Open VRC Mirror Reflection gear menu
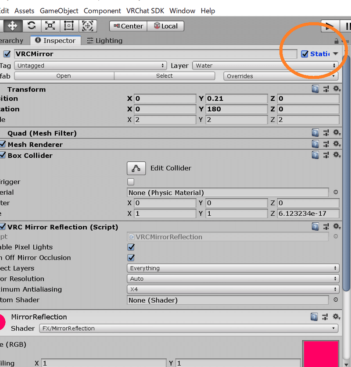 coord(337,226)
